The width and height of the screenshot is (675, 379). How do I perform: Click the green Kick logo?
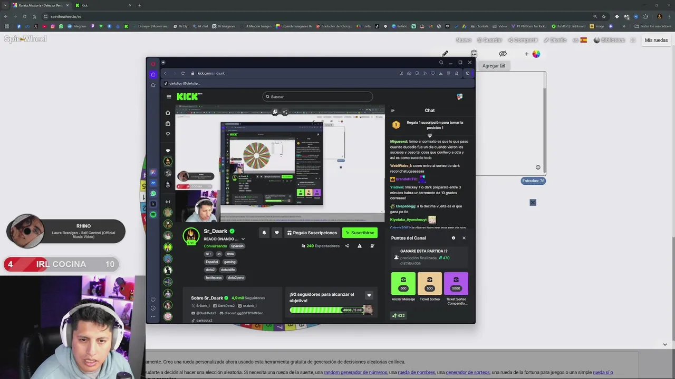click(x=189, y=96)
